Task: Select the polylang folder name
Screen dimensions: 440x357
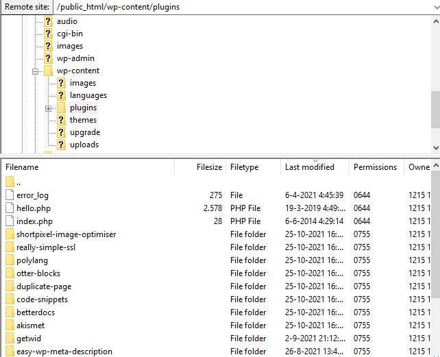Action: pyautogui.click(x=32, y=260)
